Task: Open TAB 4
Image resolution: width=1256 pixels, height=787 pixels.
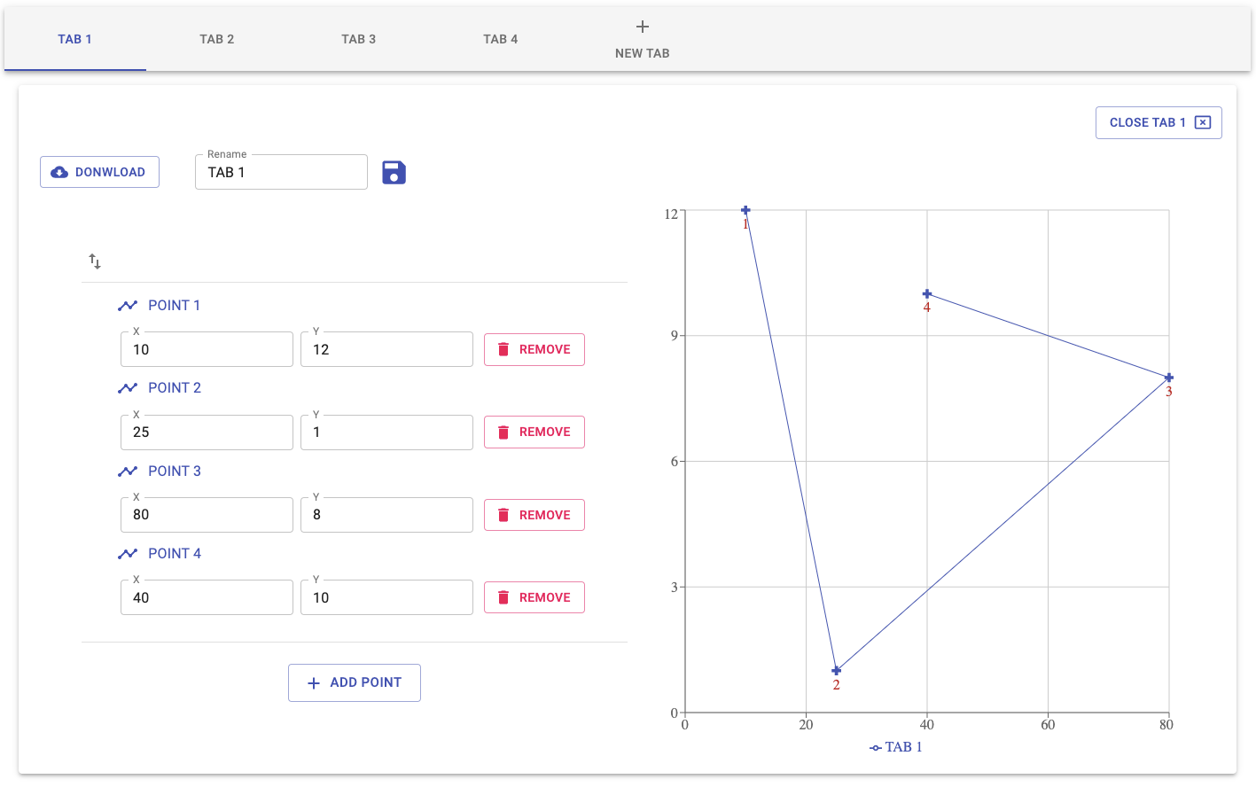Action: click(501, 39)
